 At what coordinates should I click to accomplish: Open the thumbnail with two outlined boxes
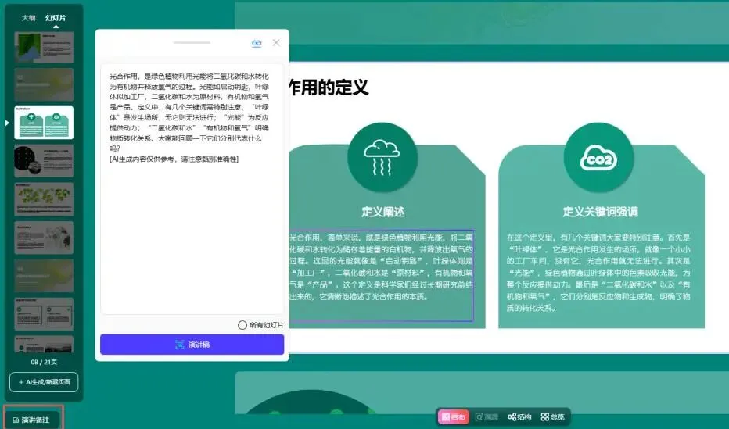pos(44,314)
